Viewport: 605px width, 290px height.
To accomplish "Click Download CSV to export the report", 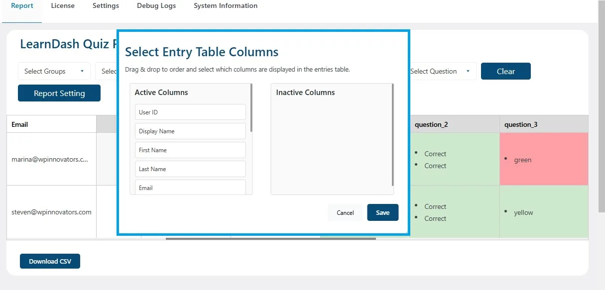I will pyautogui.click(x=50, y=261).
